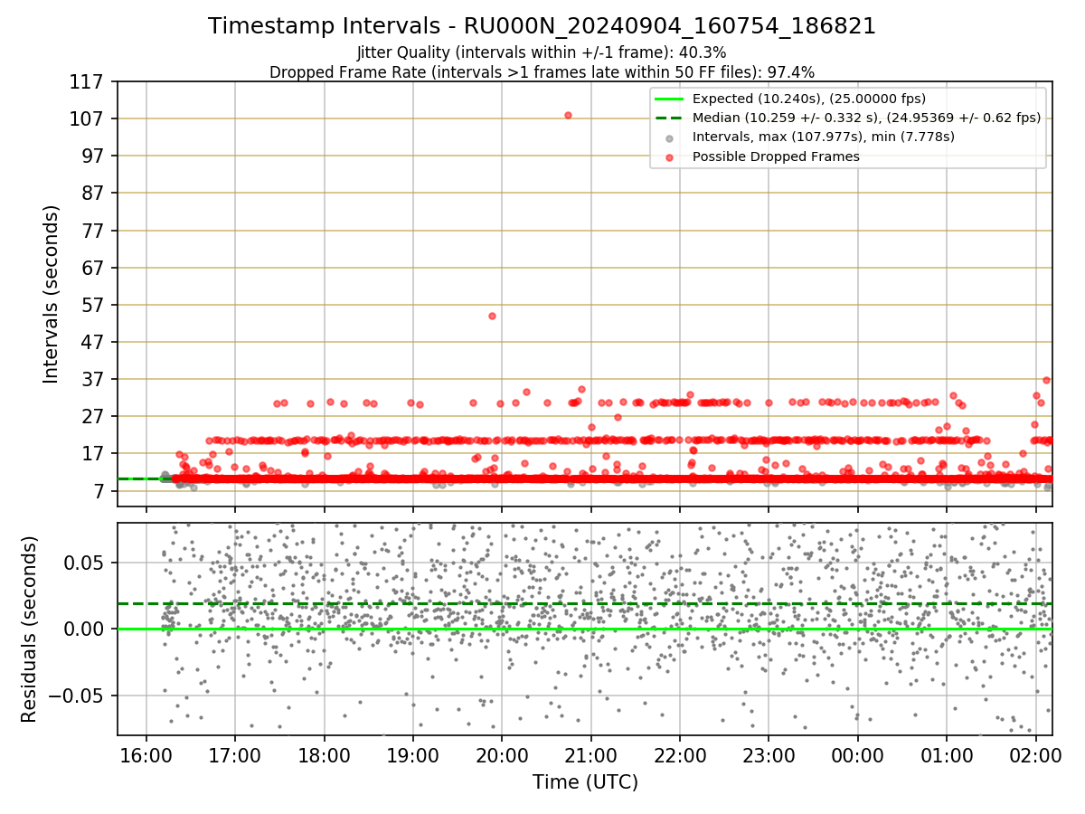The height and width of the screenshot is (814, 1085).
Task: Click y-axis tick label '67'
Action: click(93, 268)
